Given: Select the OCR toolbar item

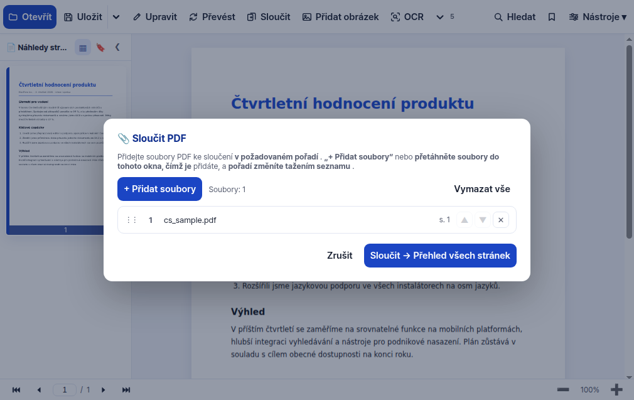Looking at the screenshot, I should [x=407, y=17].
